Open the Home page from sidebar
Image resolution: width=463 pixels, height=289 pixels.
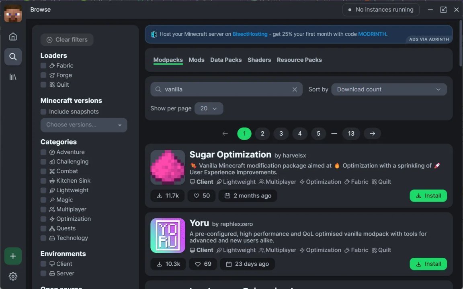tap(13, 37)
